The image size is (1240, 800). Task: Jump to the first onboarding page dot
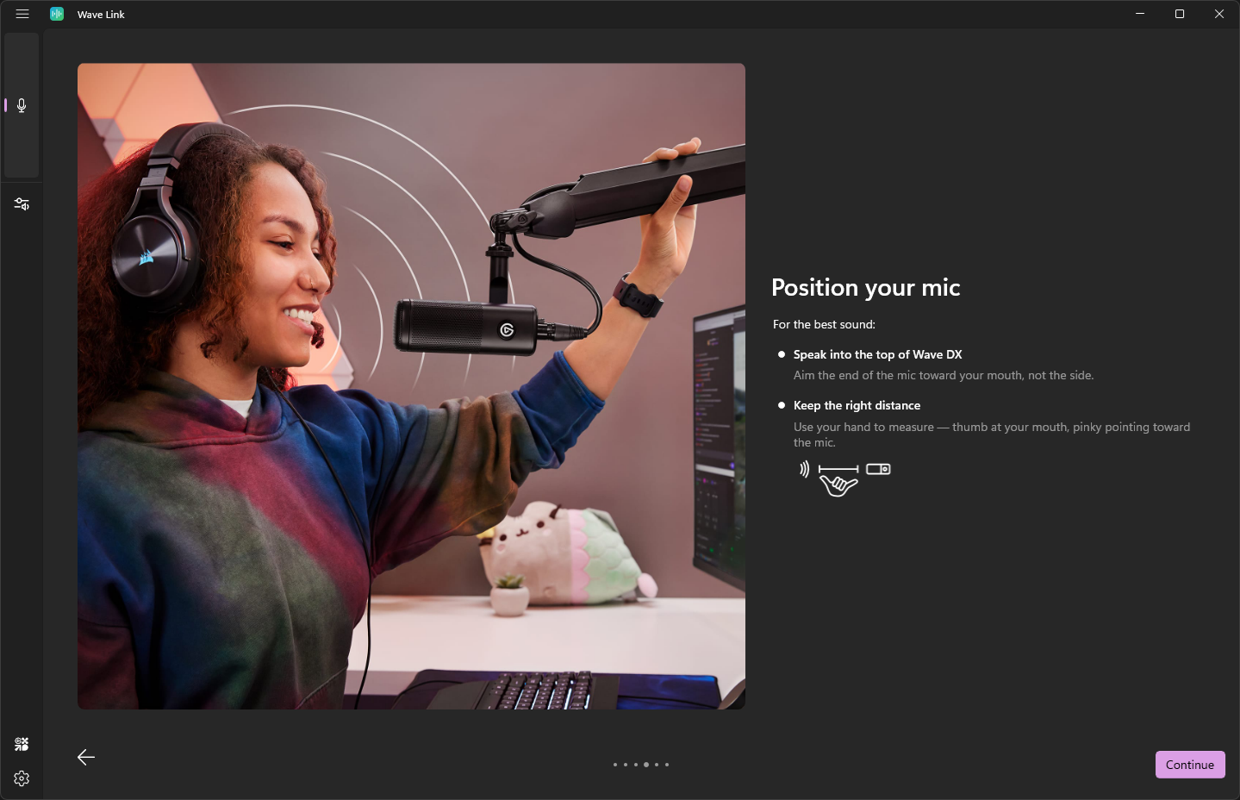coord(614,765)
